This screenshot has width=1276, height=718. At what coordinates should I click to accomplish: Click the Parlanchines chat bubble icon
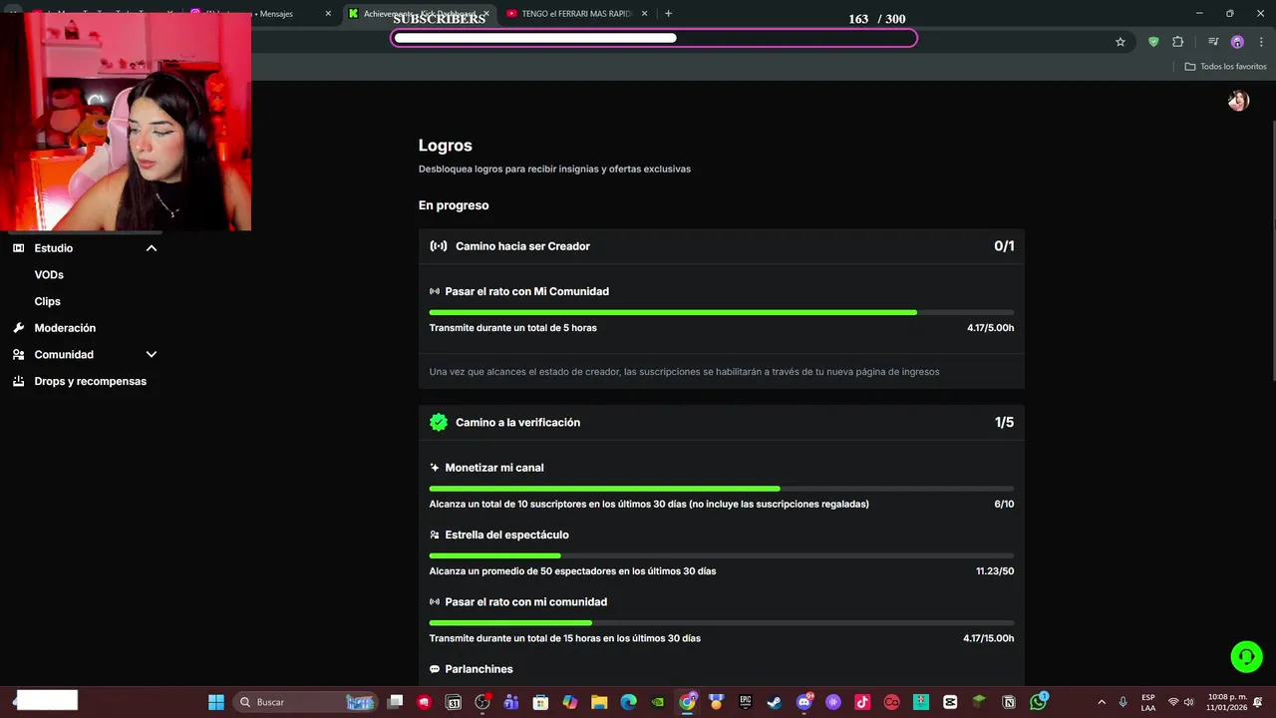435,669
